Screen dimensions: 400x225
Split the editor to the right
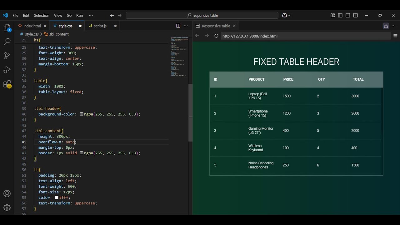tap(178, 26)
